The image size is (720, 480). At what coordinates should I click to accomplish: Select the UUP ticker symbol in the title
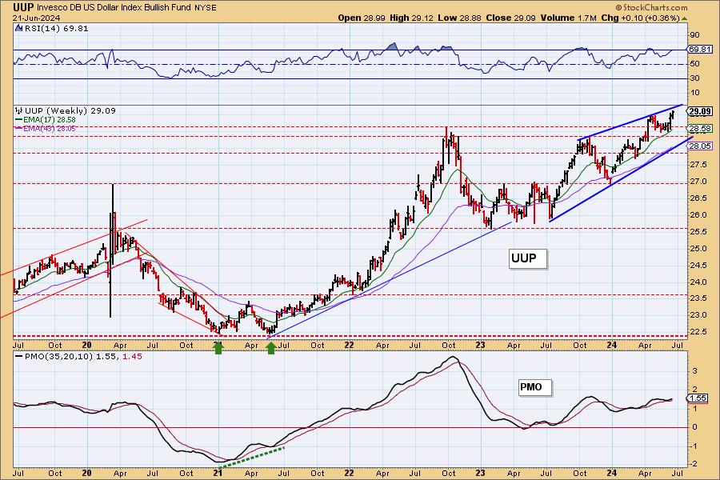[x=23, y=7]
